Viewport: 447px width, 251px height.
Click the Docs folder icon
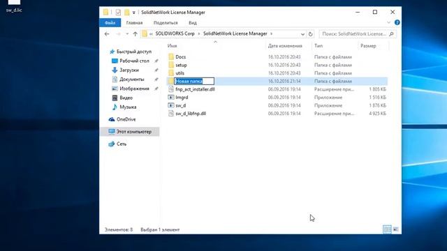coord(171,57)
